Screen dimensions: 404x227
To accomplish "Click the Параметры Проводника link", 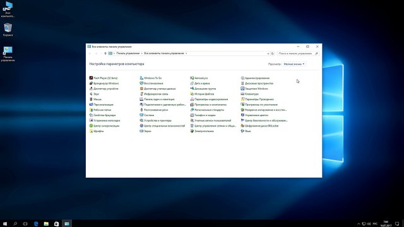I will (x=259, y=100).
